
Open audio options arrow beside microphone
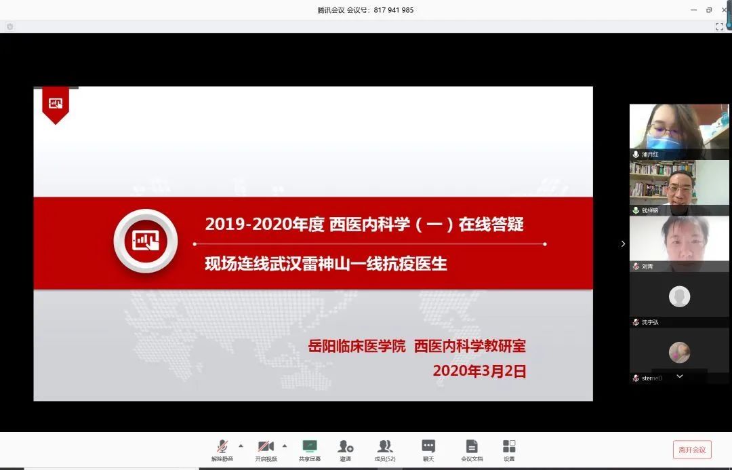click(x=241, y=446)
